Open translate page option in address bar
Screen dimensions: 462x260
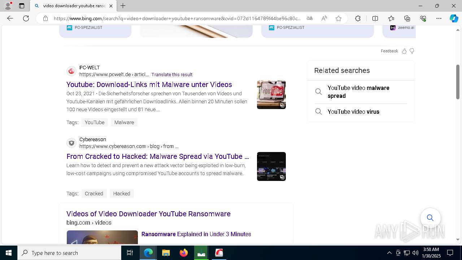(x=310, y=18)
